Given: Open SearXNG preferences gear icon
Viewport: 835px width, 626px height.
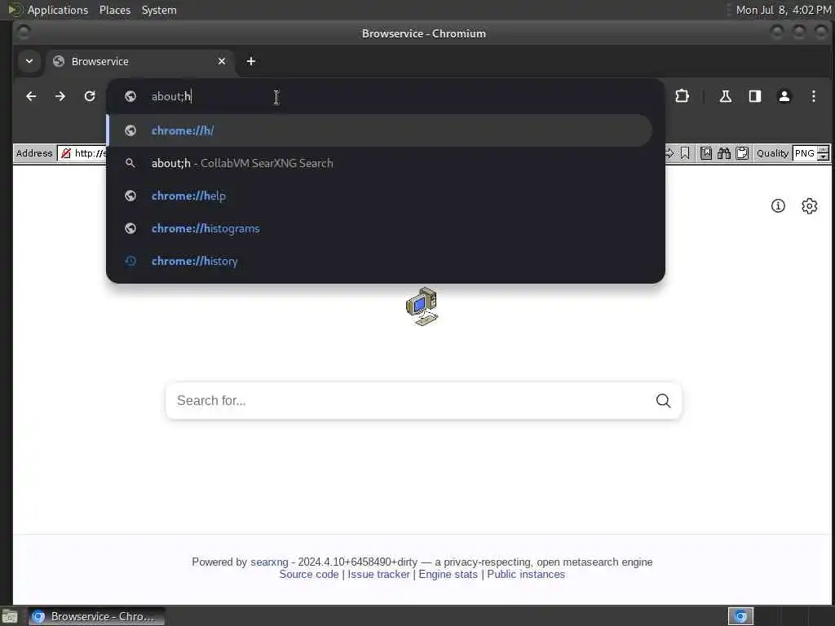Looking at the screenshot, I should 810,206.
